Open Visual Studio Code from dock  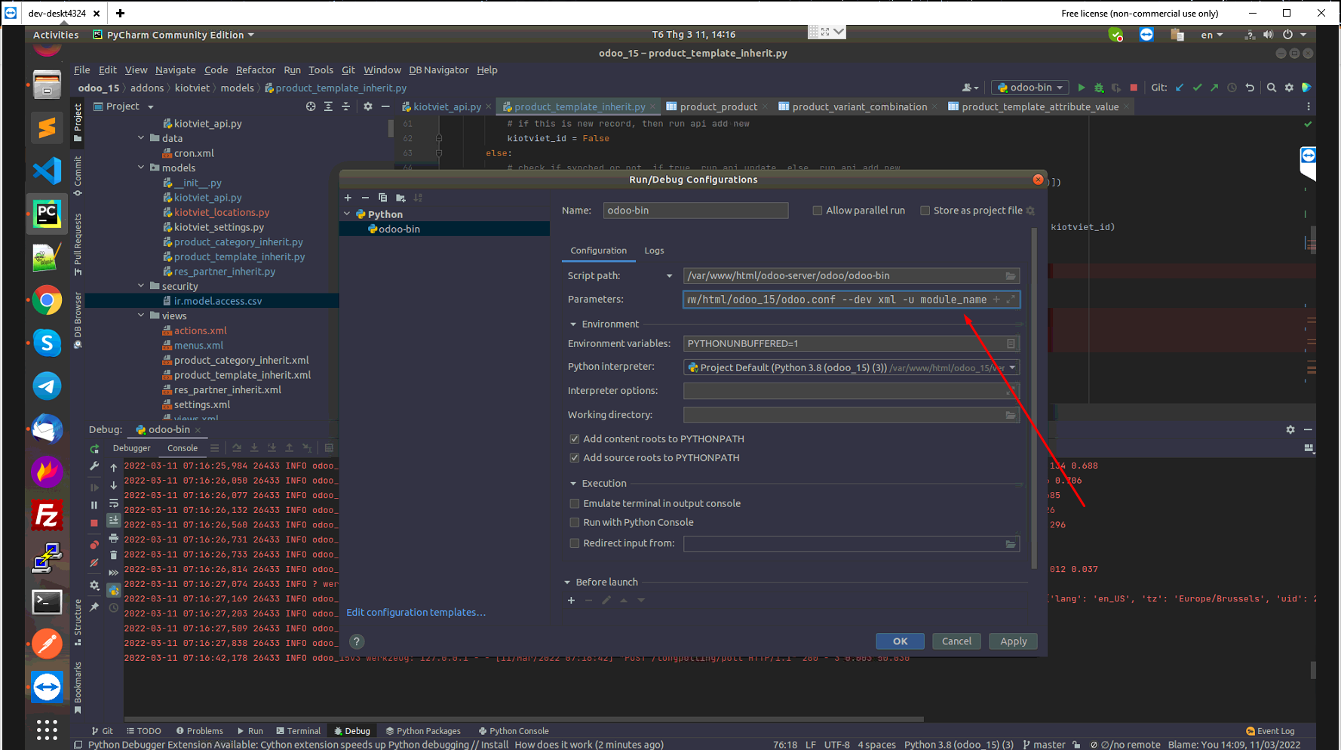pos(47,171)
